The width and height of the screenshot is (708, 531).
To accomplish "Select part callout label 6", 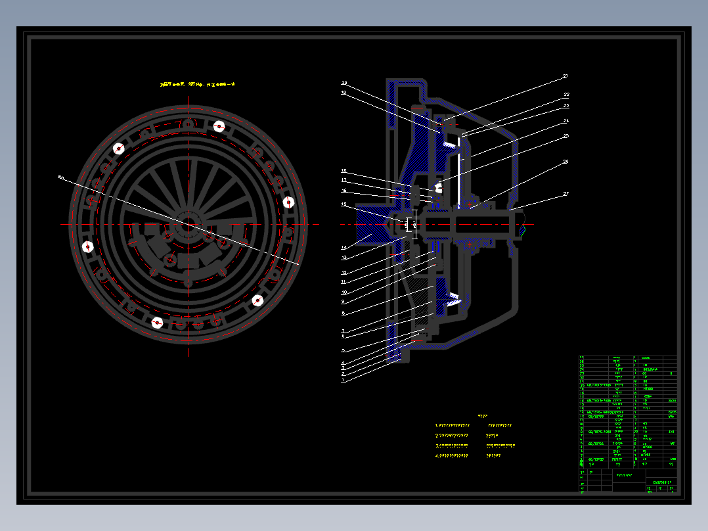I will 343,336.
